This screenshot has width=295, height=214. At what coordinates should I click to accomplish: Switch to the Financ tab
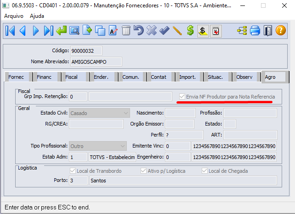point(47,77)
